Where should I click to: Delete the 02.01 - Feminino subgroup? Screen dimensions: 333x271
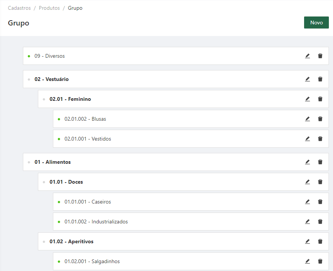(320, 99)
